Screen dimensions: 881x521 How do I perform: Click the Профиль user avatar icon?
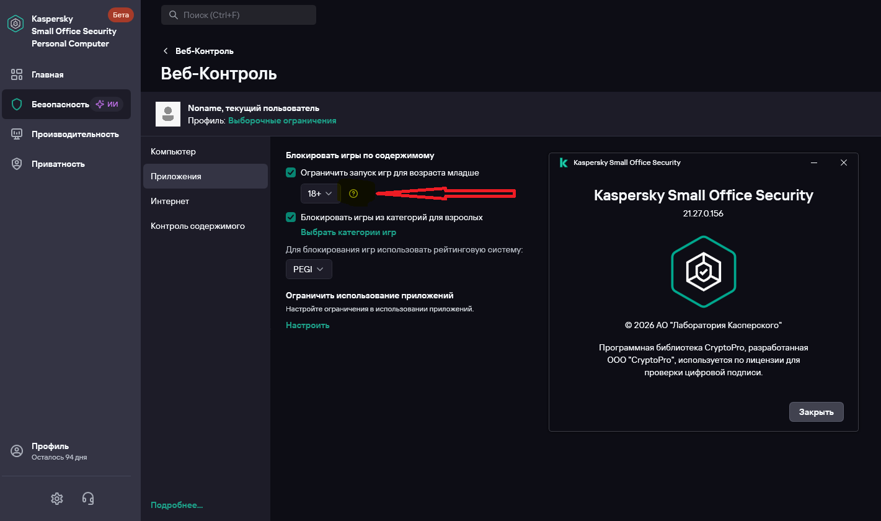click(x=17, y=451)
